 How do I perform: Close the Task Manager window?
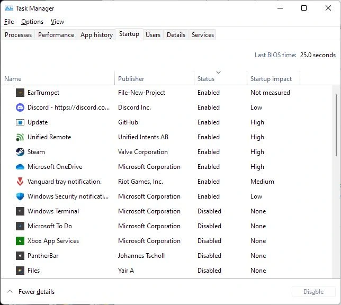[328, 8]
